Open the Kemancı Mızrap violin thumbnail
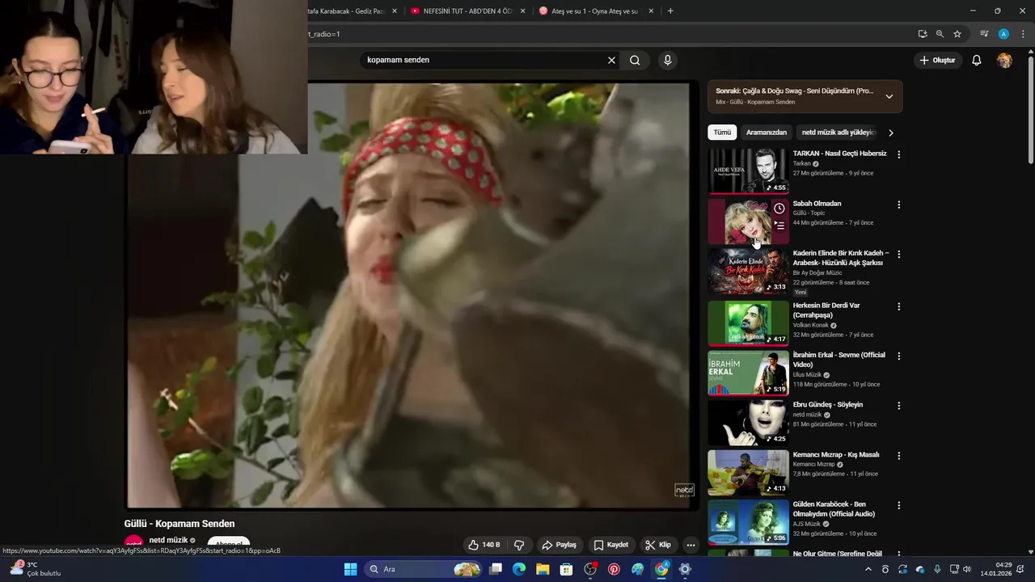Screen dimensions: 1035x582 (748, 472)
